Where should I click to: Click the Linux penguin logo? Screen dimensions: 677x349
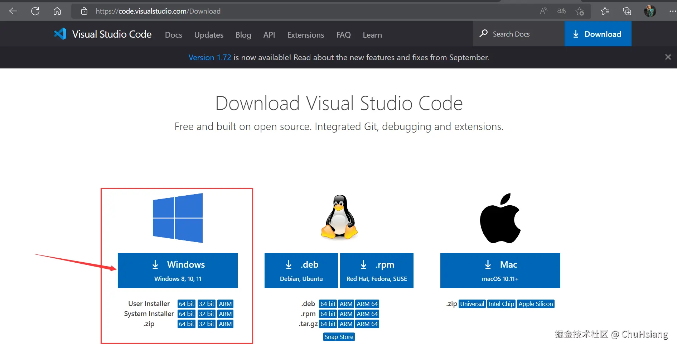click(339, 217)
